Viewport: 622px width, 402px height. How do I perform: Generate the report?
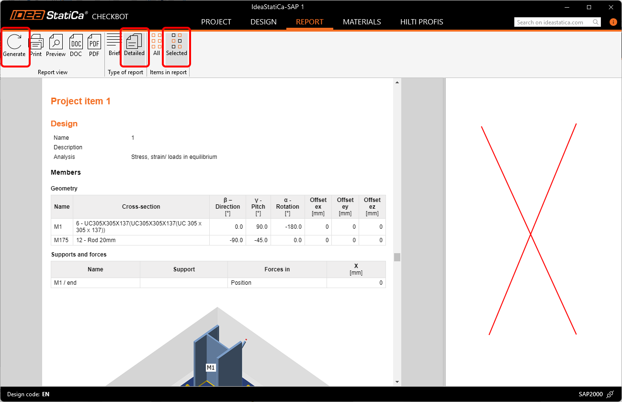pos(14,45)
